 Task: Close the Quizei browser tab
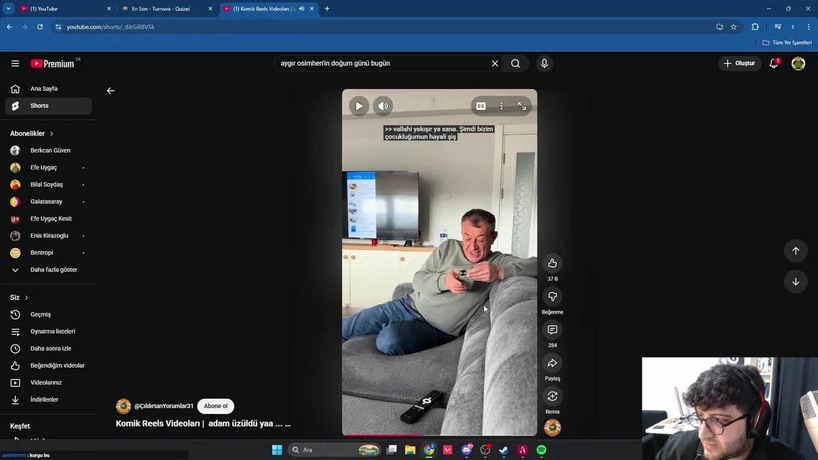210,9
